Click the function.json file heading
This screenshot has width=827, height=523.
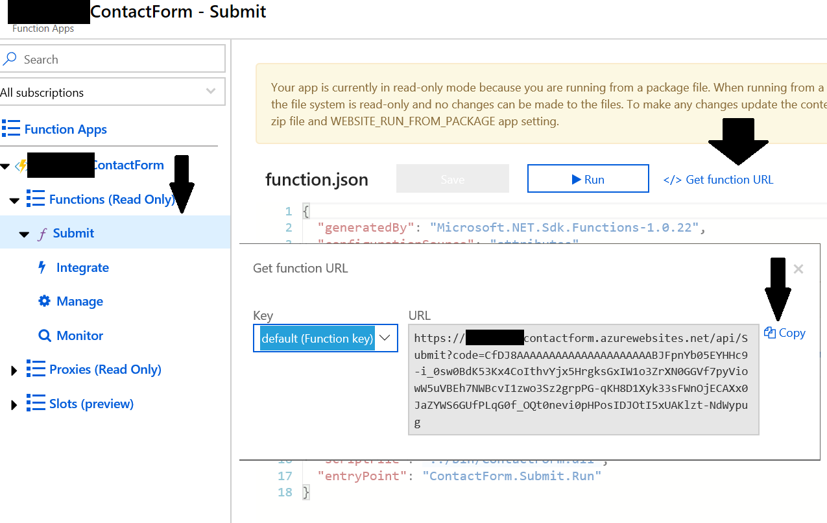(x=317, y=179)
